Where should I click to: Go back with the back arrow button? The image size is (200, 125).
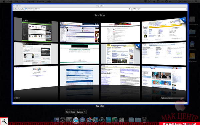point(15,9)
